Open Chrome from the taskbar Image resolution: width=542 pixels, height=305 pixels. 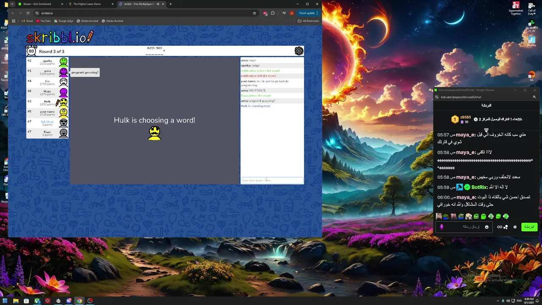(x=79, y=301)
